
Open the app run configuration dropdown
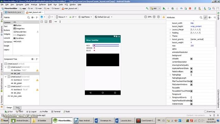click(x=155, y=8)
